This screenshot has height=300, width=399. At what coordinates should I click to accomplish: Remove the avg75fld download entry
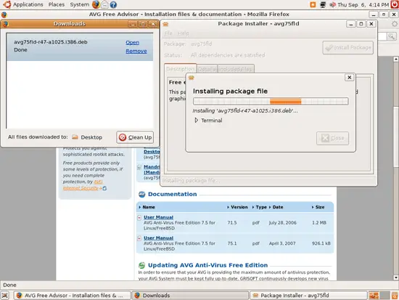click(x=136, y=51)
